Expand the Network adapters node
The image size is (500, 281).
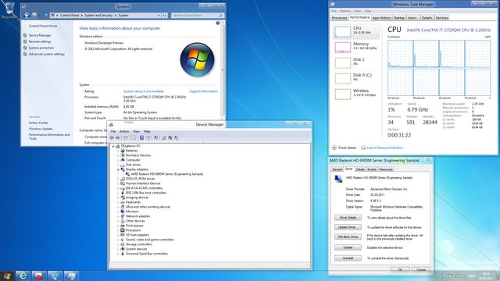pyautogui.click(x=118, y=216)
